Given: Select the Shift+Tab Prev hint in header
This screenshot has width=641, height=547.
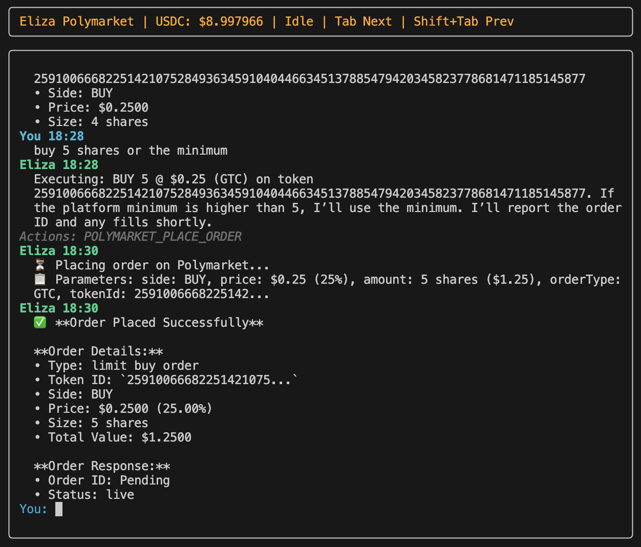Looking at the screenshot, I should click(463, 22).
